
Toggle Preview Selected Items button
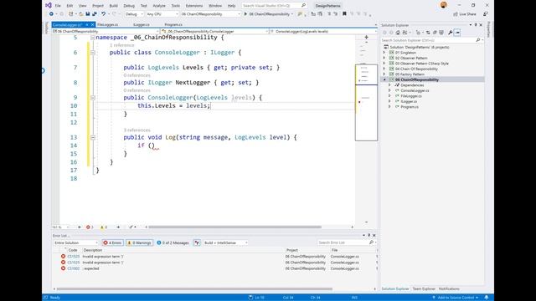(457, 33)
